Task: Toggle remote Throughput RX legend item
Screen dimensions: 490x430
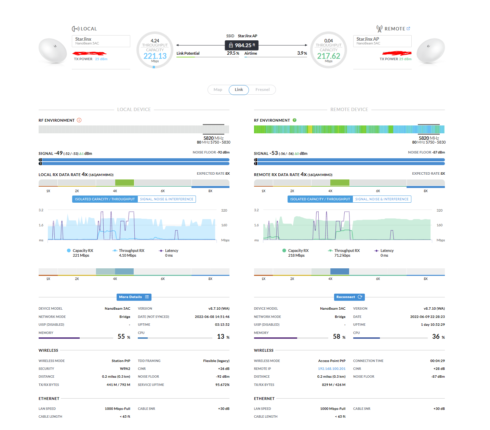Action: [x=344, y=251]
